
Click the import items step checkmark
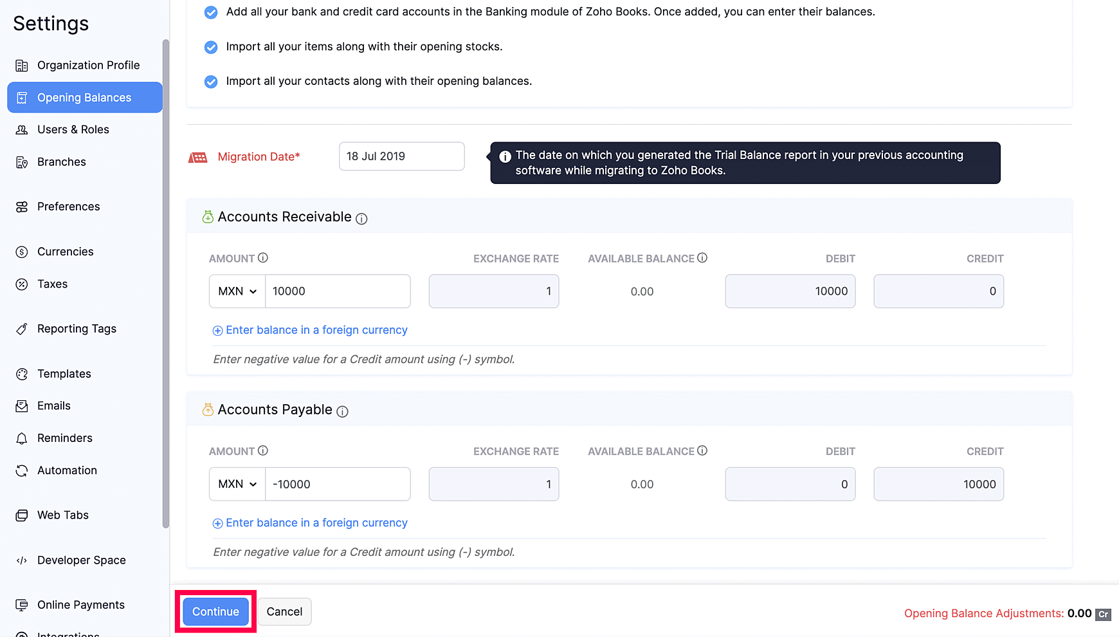211,47
